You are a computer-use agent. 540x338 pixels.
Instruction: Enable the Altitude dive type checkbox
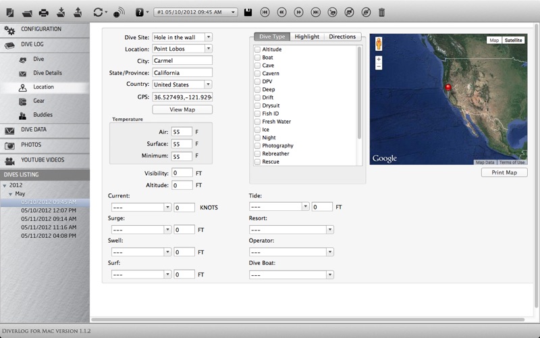pyautogui.click(x=257, y=49)
